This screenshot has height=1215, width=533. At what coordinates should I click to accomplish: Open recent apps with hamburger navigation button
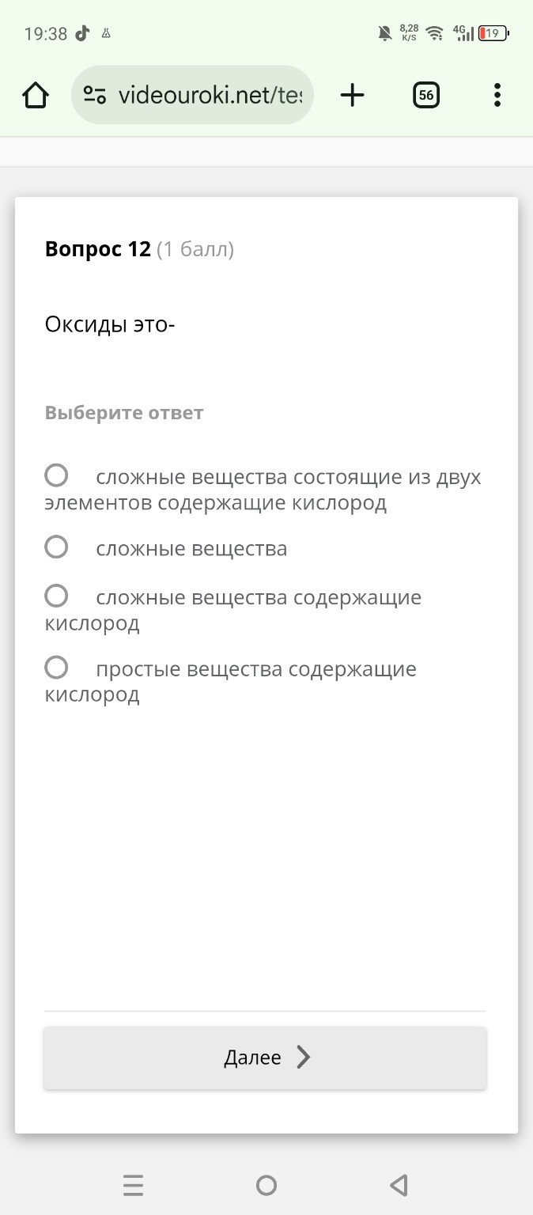[x=133, y=1185]
